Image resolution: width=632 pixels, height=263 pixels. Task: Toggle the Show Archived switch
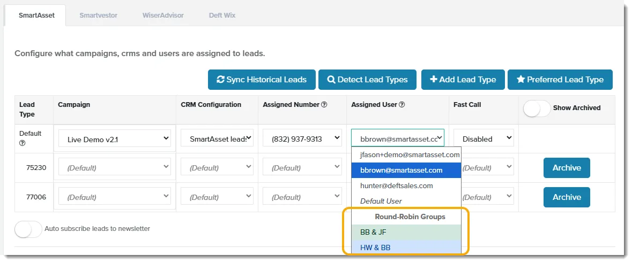[x=537, y=108]
